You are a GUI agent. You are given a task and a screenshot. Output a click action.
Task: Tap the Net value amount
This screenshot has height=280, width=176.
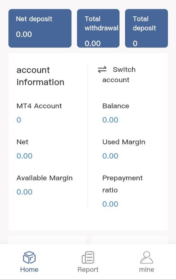pyautogui.click(x=25, y=156)
